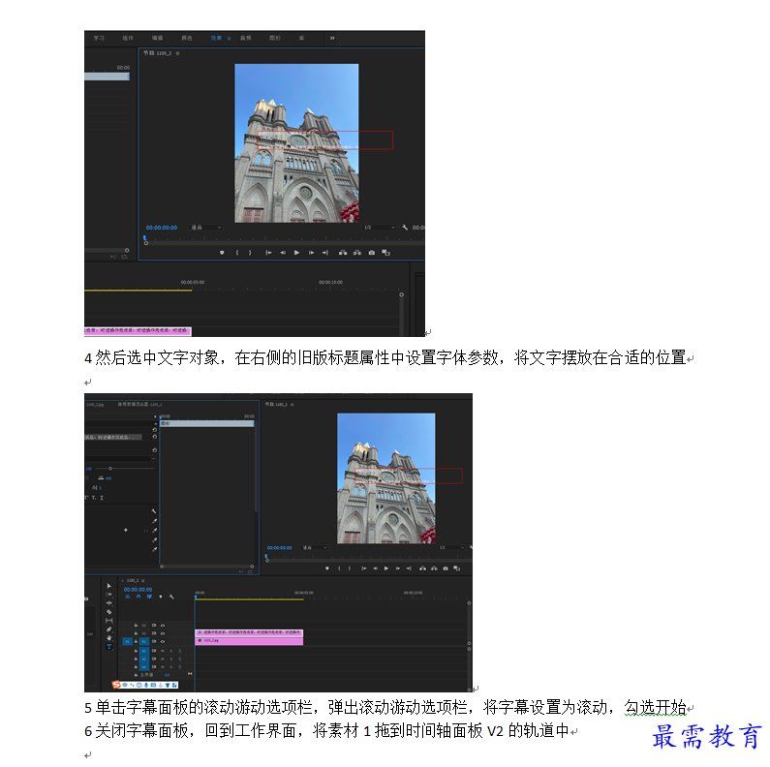Click the blue timeline timecode 00:00:00:00
770x767 pixels.
138,589
